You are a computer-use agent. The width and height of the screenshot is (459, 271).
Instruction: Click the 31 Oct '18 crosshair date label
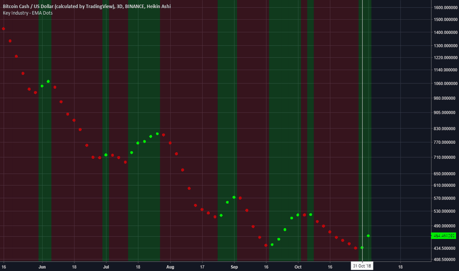362,266
